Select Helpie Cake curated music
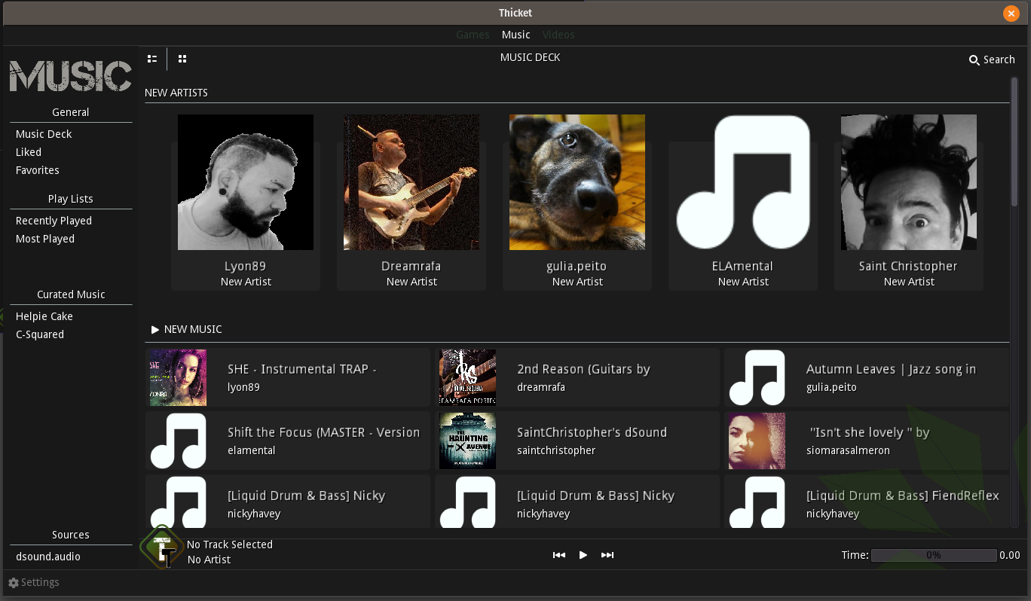This screenshot has height=601, width=1031. tap(44, 316)
